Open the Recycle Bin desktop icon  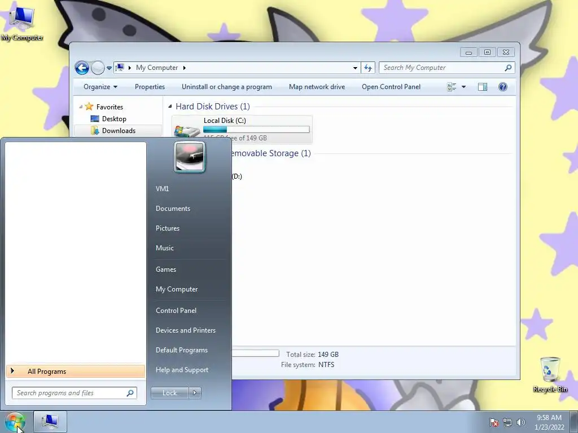pyautogui.click(x=550, y=375)
